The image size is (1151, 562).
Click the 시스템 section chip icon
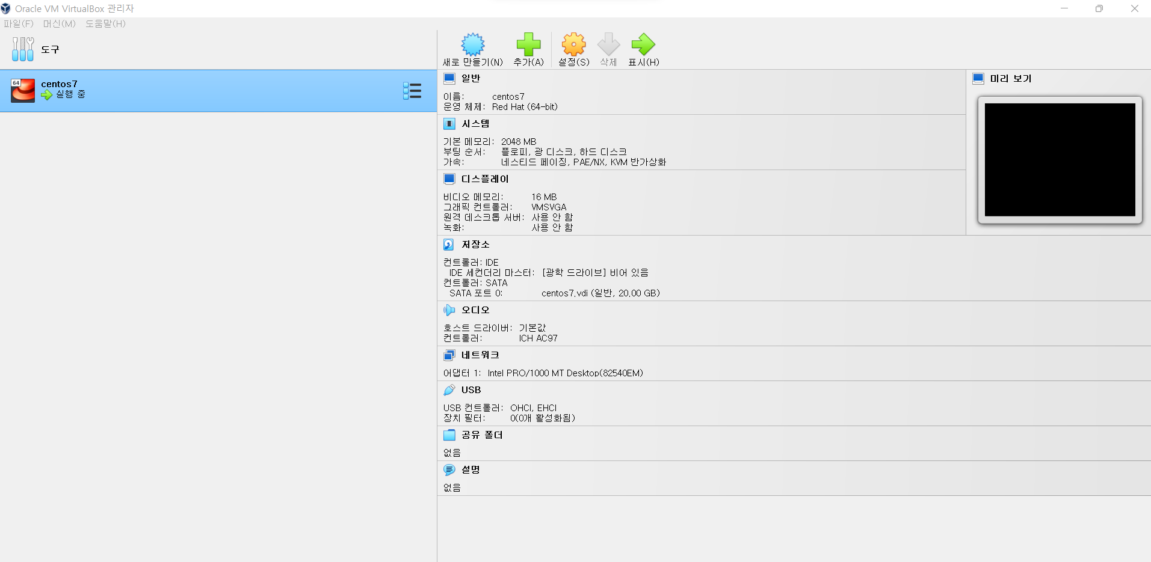click(x=449, y=123)
